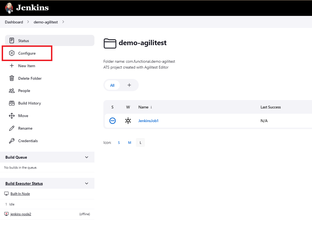Open Built-In Node link
312x230 pixels.
point(20,194)
